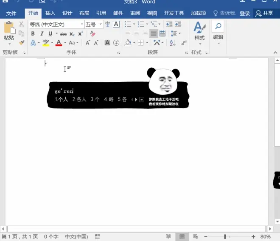Click the character border A icon
The height and width of the screenshot is (241, 280).
116,24
